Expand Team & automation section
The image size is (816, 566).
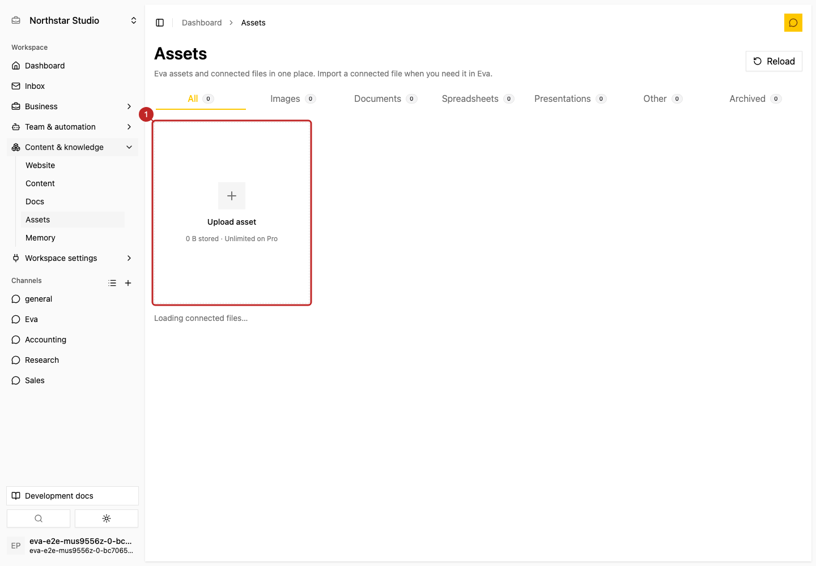73,127
